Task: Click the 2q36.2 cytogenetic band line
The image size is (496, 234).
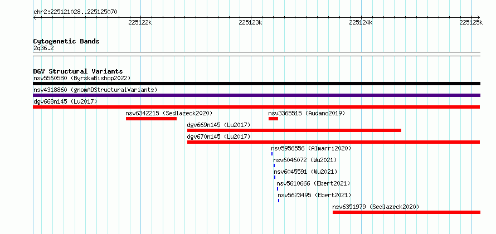Action: 256,54
